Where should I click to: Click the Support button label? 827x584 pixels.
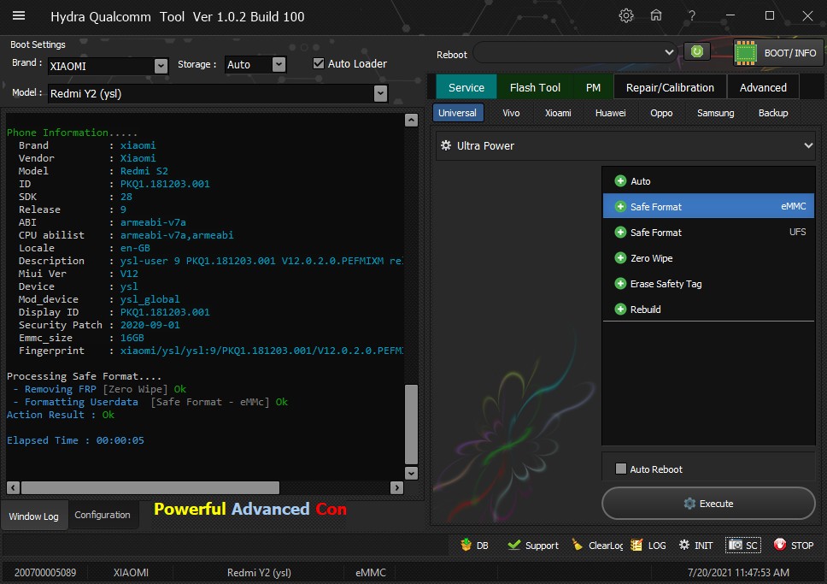pyautogui.click(x=542, y=546)
